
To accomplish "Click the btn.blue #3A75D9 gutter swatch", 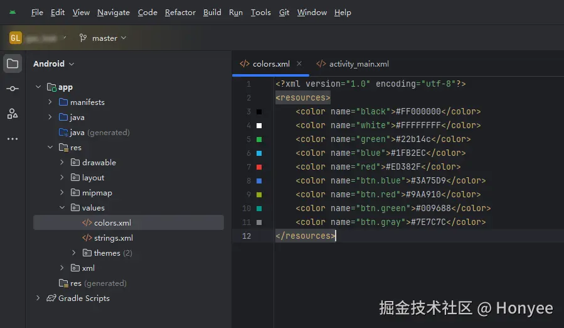I will pos(259,181).
